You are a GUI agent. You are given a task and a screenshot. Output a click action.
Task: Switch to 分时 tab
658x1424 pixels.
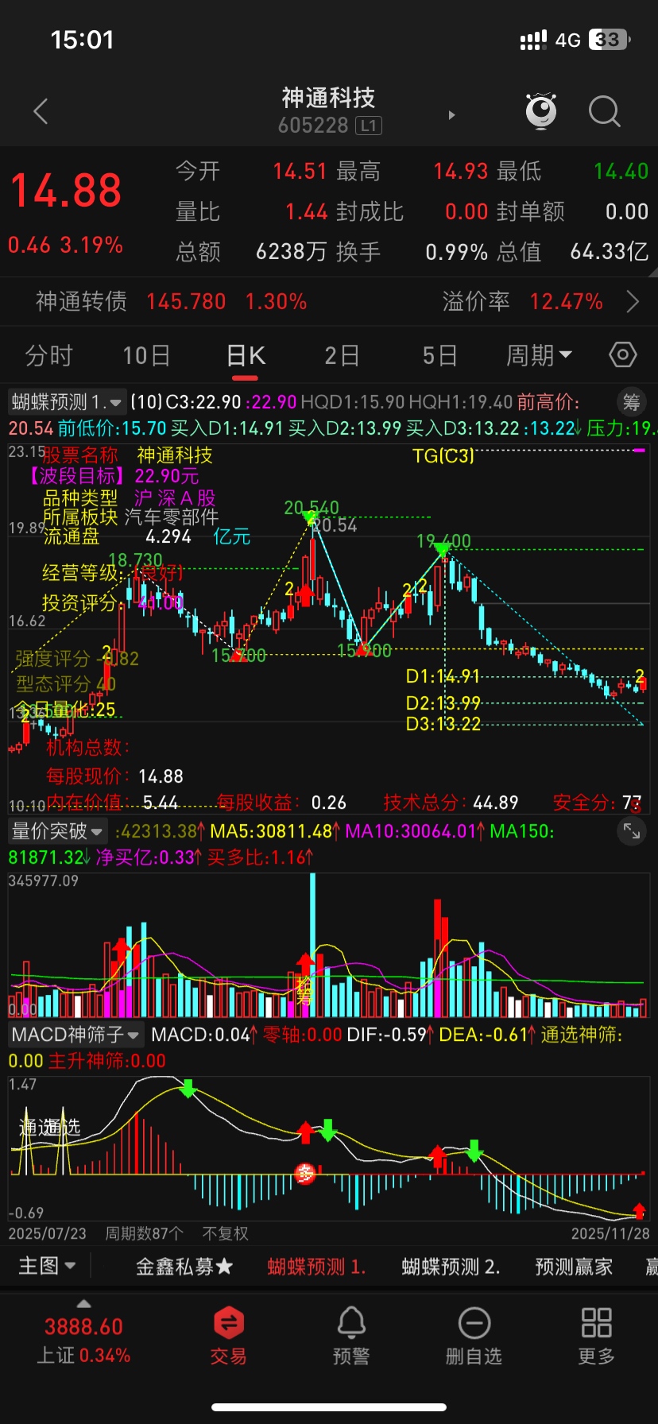point(48,355)
